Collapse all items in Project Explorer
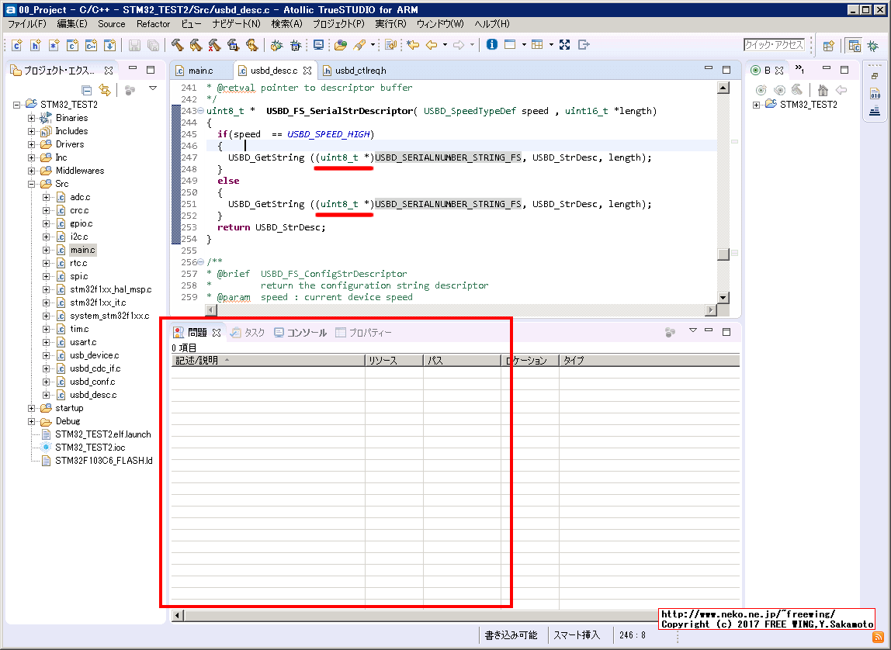This screenshot has width=891, height=650. 87,90
